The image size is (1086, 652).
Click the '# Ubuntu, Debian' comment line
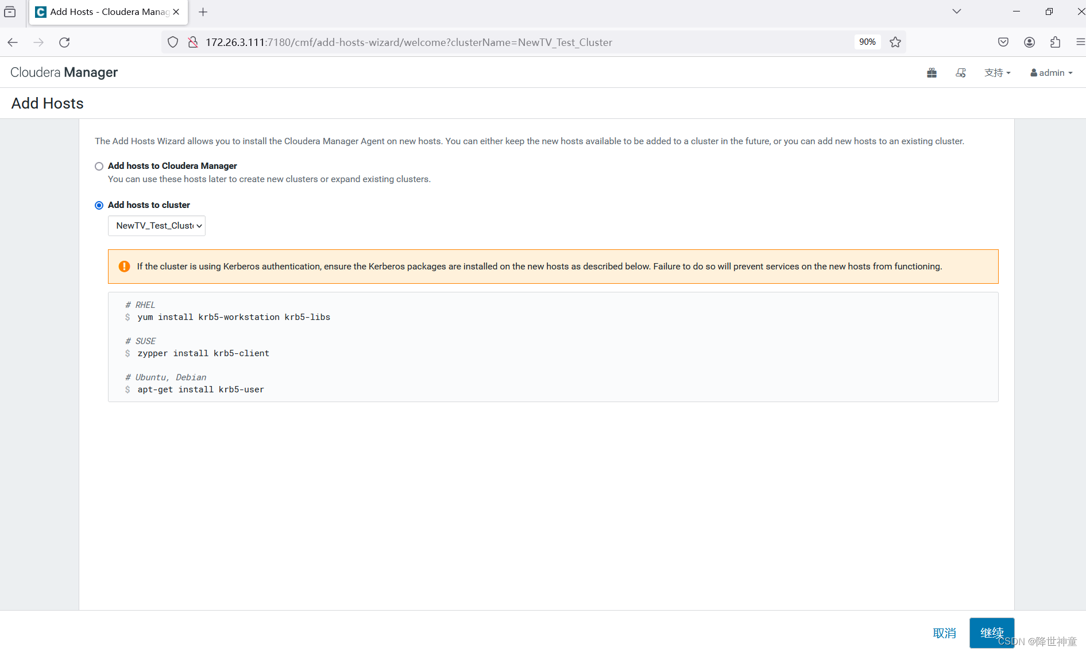[165, 377]
